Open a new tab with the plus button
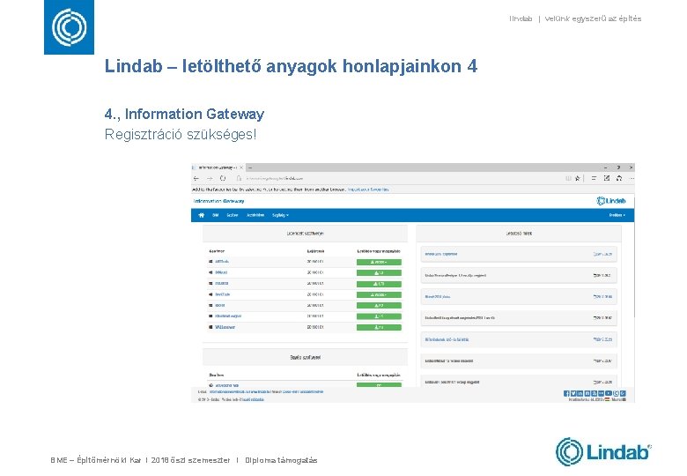687x476 pixels. click(250, 167)
